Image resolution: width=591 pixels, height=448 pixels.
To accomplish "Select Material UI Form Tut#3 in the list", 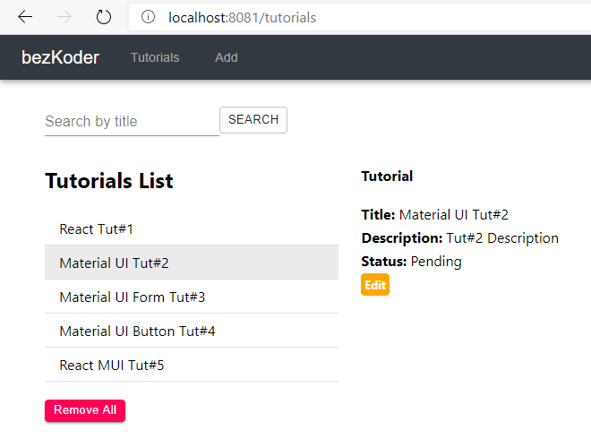I will pyautogui.click(x=192, y=297).
